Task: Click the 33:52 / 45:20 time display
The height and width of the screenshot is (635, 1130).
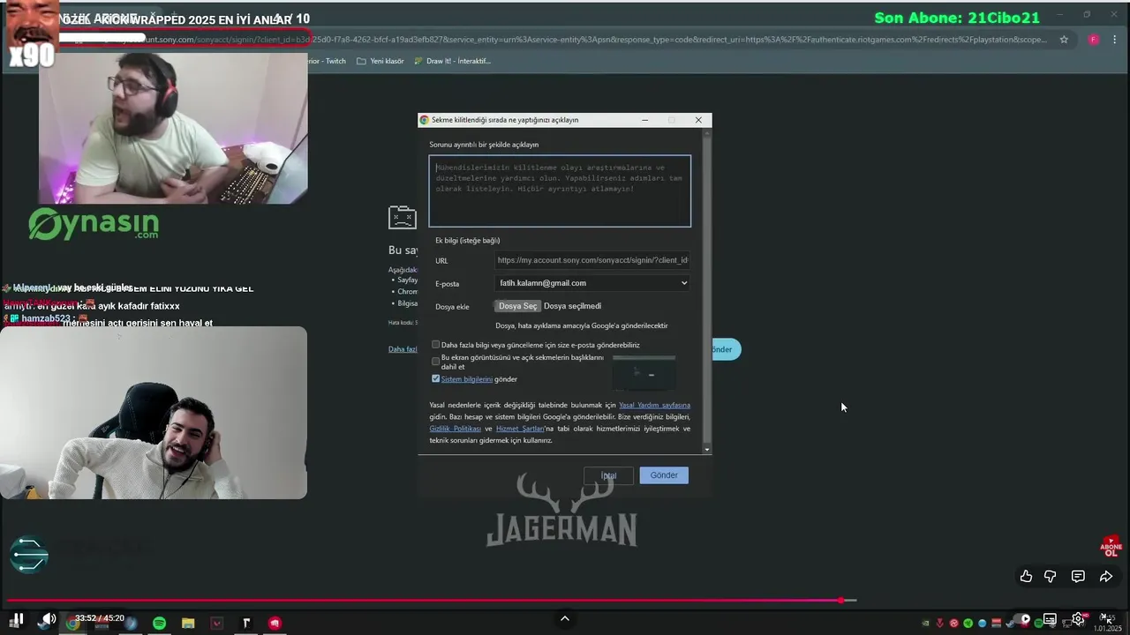Action: click(99, 618)
